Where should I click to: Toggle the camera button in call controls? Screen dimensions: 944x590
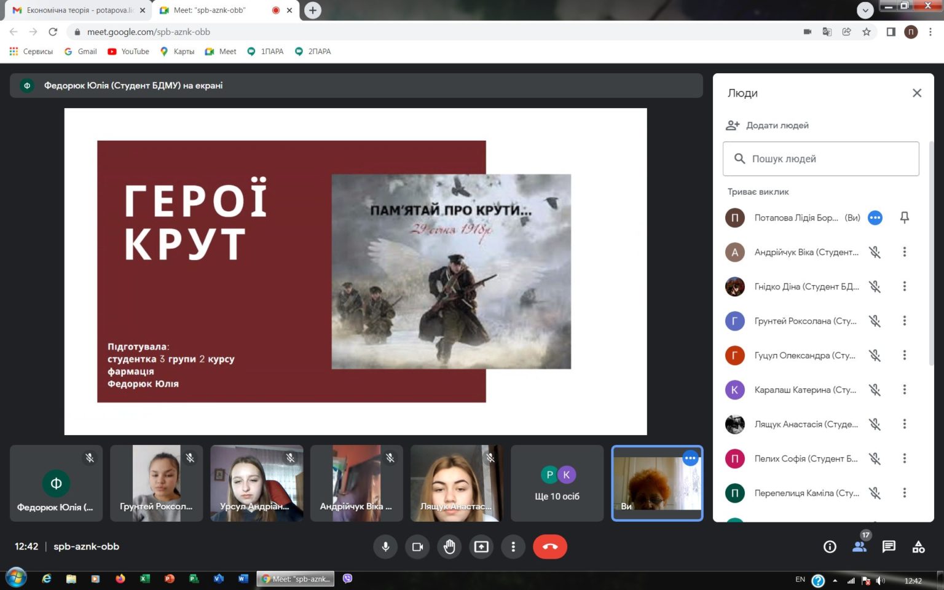tap(417, 546)
